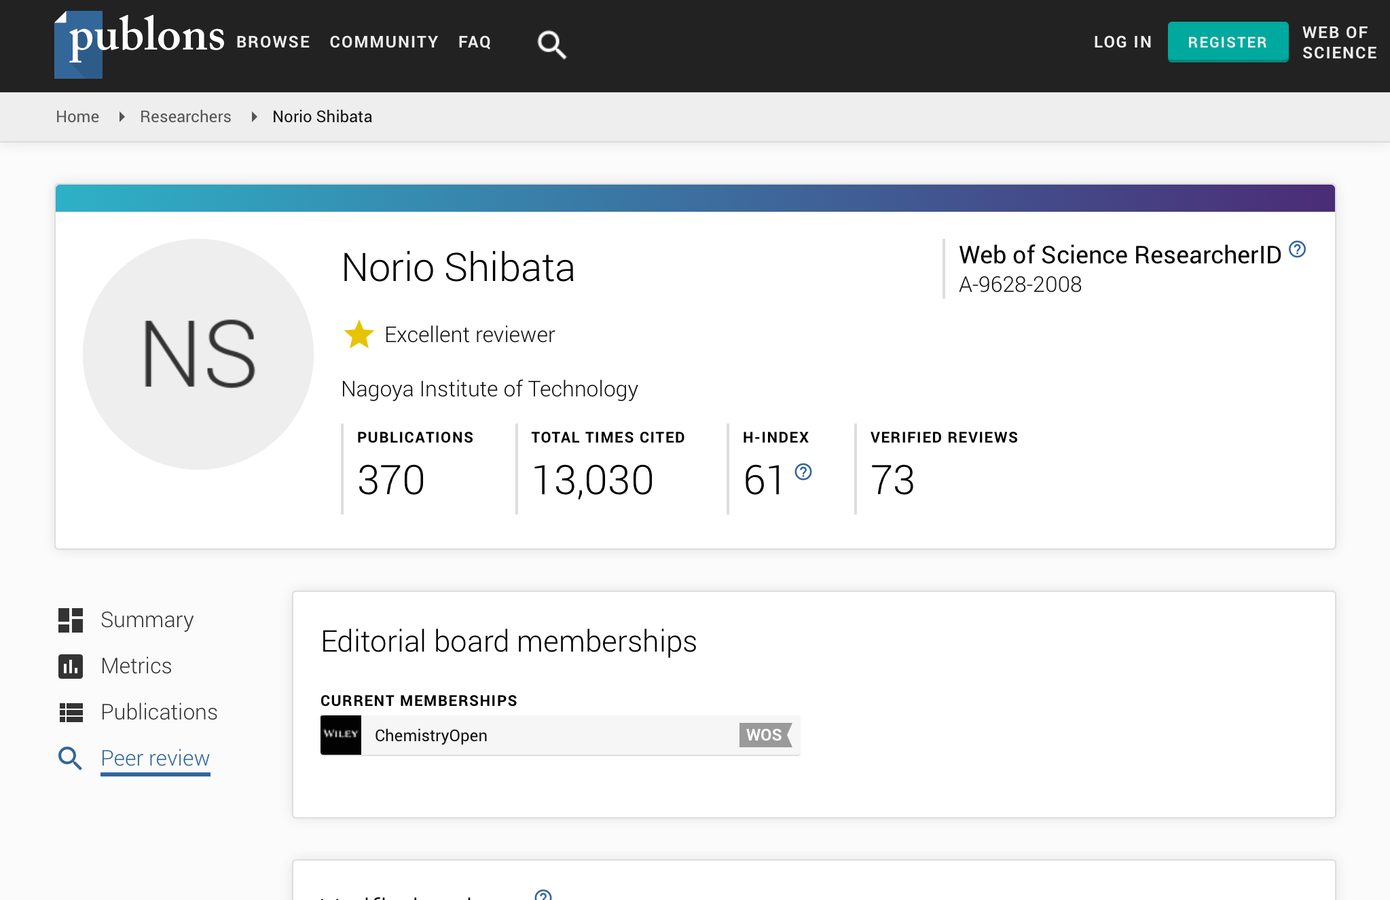Go to Home breadcrumb
The width and height of the screenshot is (1390, 900).
point(77,117)
